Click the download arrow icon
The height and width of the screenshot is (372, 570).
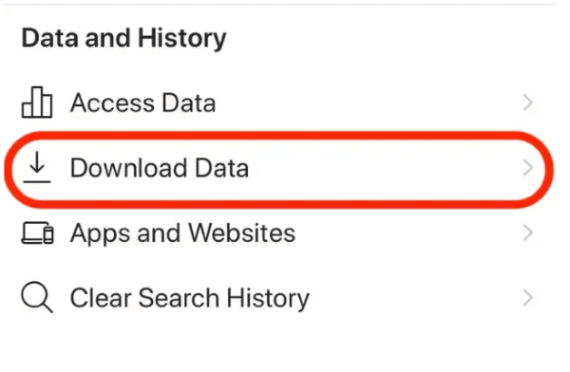(37, 167)
